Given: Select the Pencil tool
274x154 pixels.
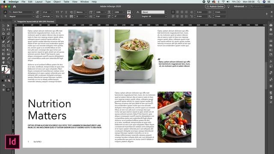Looking at the screenshot, I should (x=9, y=42).
